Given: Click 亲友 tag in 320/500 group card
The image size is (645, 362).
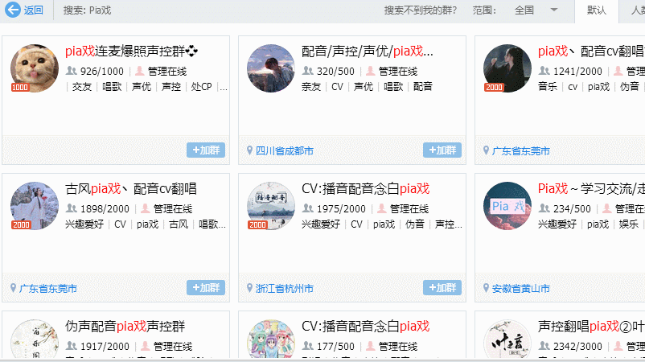Looking at the screenshot, I should tap(311, 87).
